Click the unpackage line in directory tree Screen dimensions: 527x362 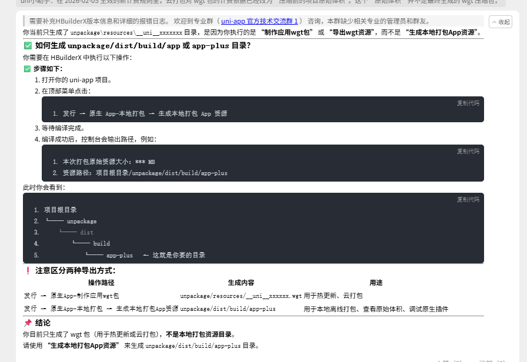81,222
